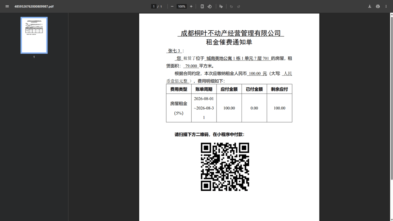Click the billing period 2026-08-01 cell
This screenshot has height=221, width=393.
click(x=204, y=108)
